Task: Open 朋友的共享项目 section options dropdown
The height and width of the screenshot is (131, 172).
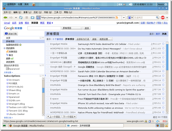Action: [43, 65]
